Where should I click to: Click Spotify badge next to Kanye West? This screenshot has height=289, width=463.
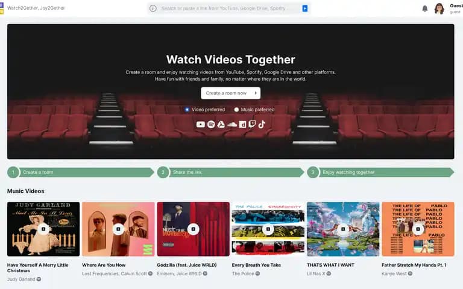(410, 273)
